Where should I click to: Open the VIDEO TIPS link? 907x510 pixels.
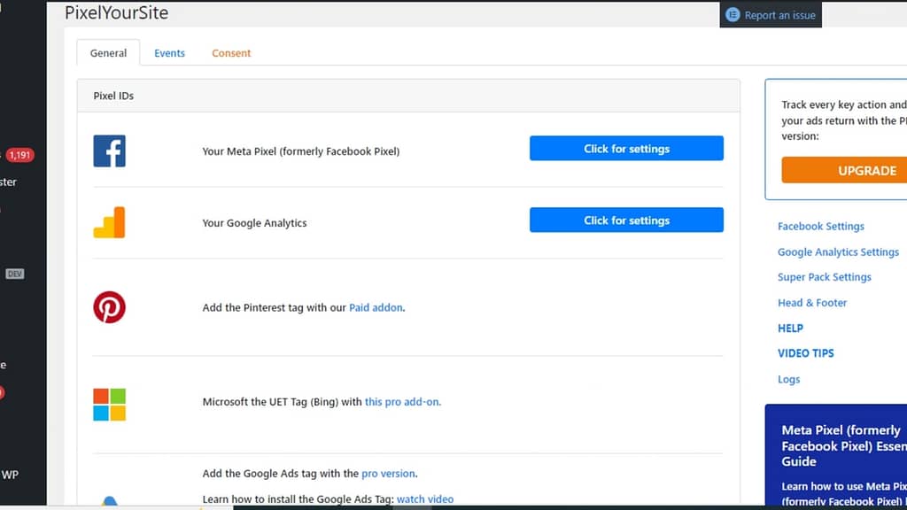click(806, 353)
